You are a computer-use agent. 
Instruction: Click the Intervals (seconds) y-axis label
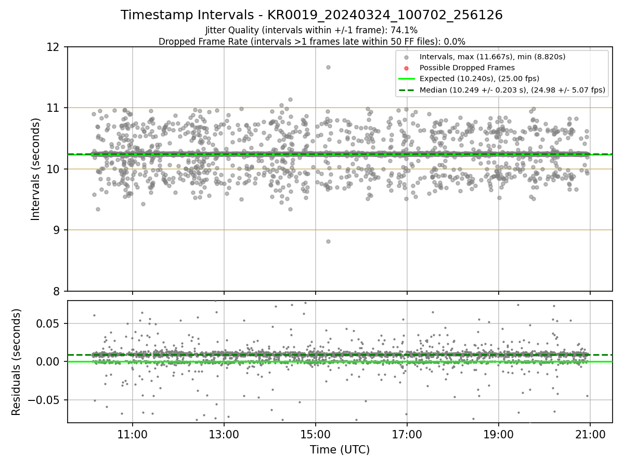tap(36, 169)
